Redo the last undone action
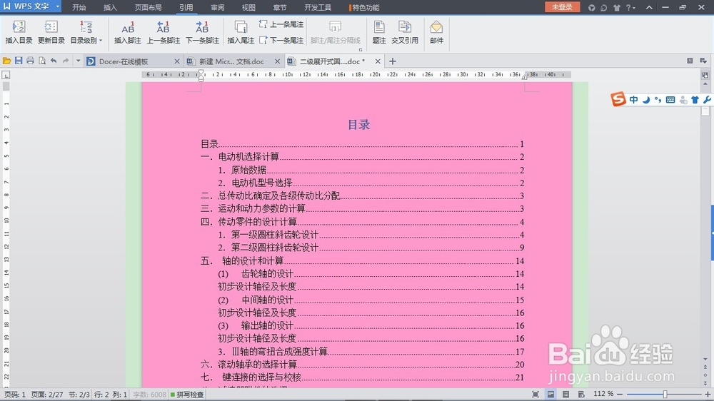 66,61
